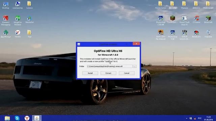The image size is (216, 121).
Task: Launch the Minecraft desktop shortcut
Action: [208, 19]
